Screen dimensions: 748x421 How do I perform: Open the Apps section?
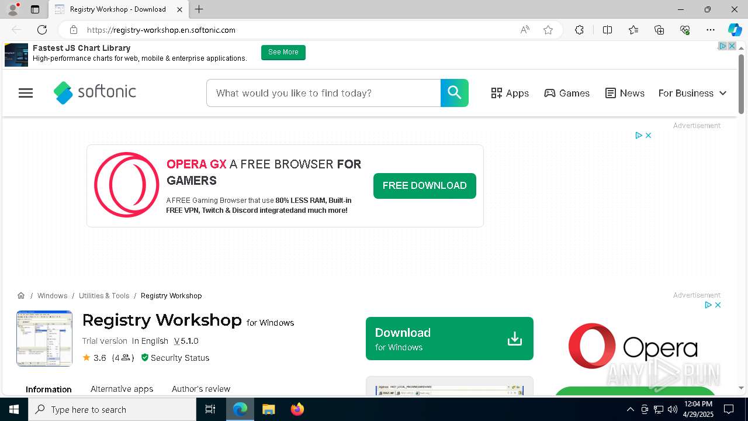point(510,93)
